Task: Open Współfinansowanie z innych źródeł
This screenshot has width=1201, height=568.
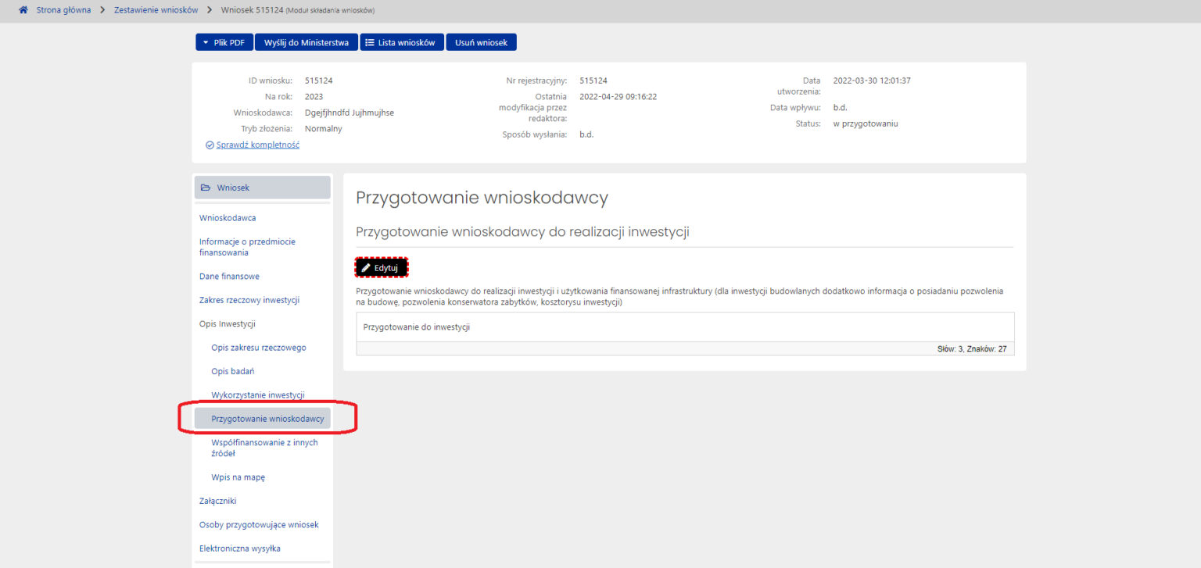Action: (264, 448)
